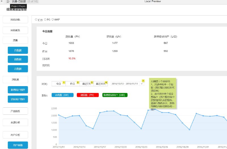Click yesterday's PV value 1876

pos(71,51)
